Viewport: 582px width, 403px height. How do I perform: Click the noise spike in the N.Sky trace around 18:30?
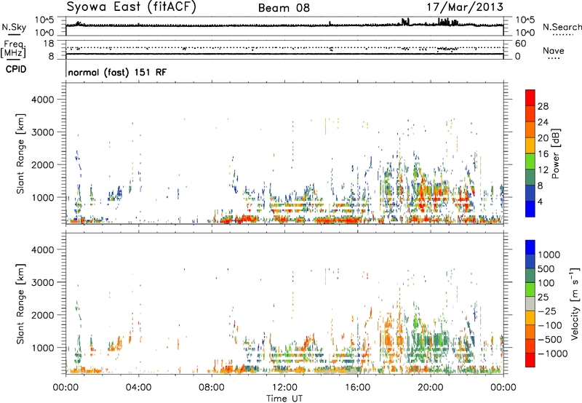point(405,21)
